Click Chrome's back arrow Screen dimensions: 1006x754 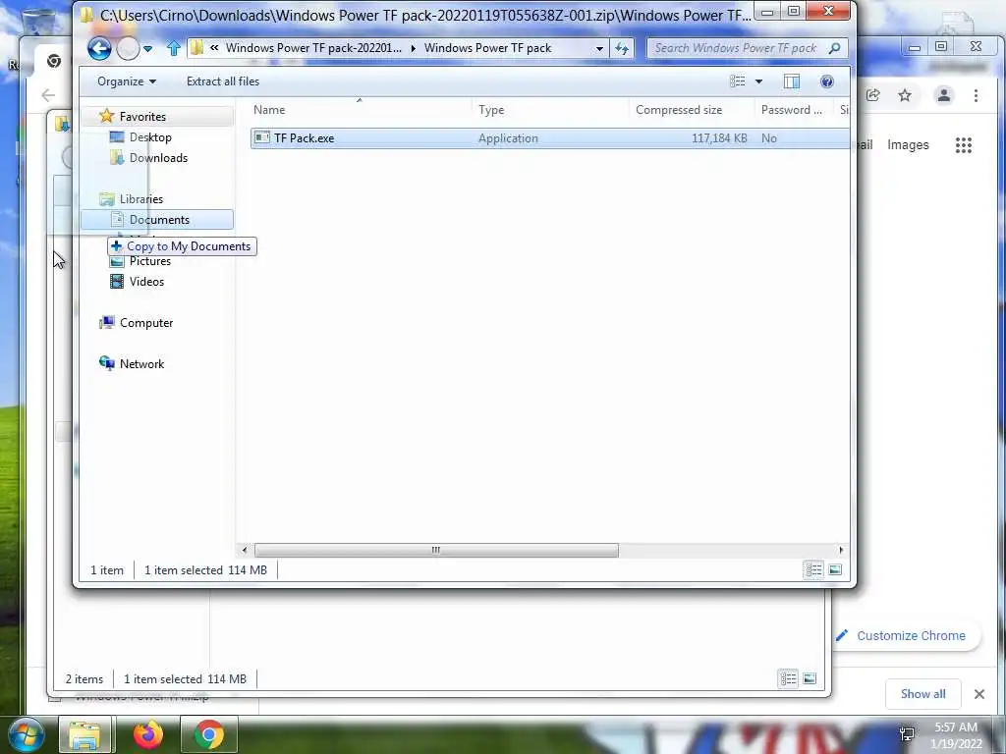tap(48, 95)
